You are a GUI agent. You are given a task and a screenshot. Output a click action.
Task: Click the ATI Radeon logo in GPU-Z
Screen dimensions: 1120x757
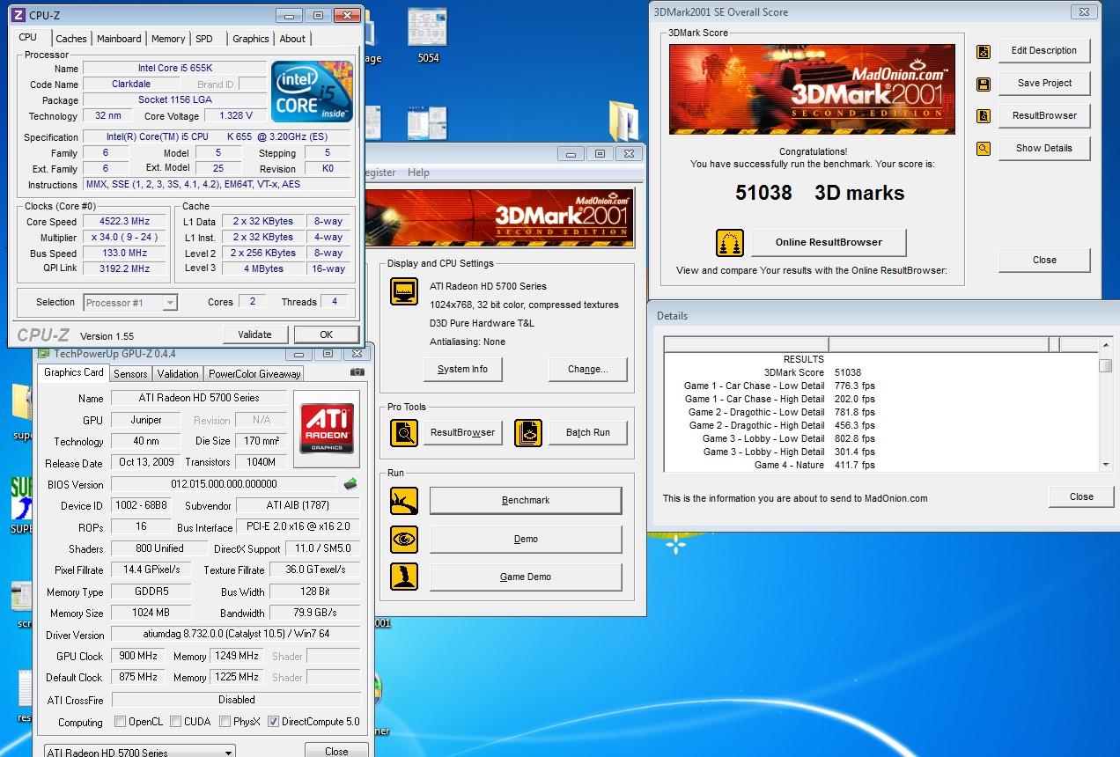click(328, 428)
